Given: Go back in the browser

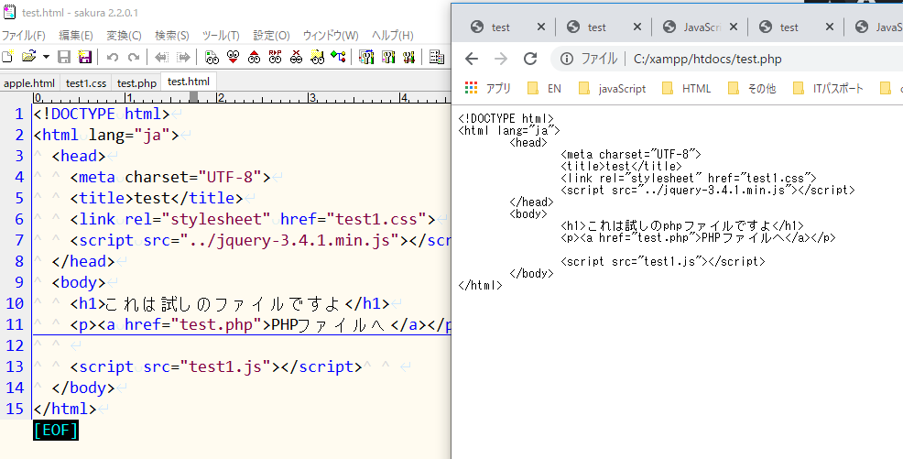Looking at the screenshot, I should pos(472,59).
